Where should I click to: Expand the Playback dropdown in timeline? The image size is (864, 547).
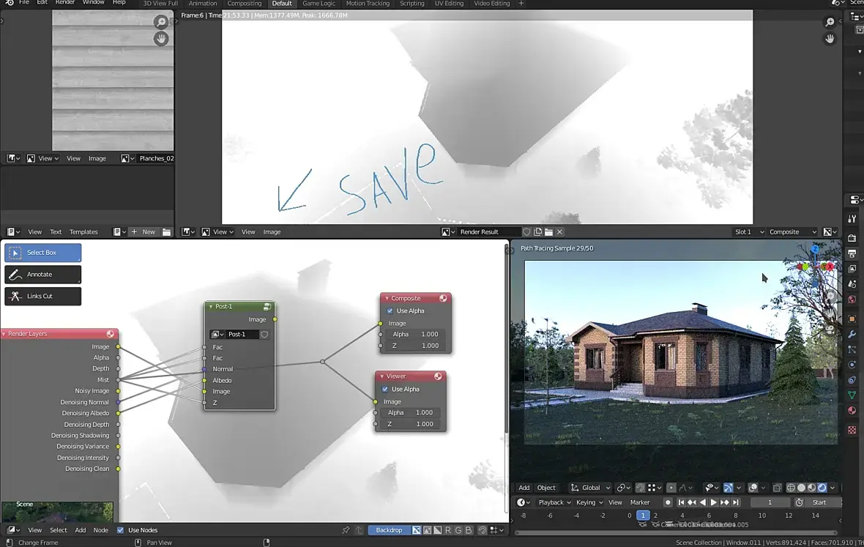pyautogui.click(x=554, y=502)
